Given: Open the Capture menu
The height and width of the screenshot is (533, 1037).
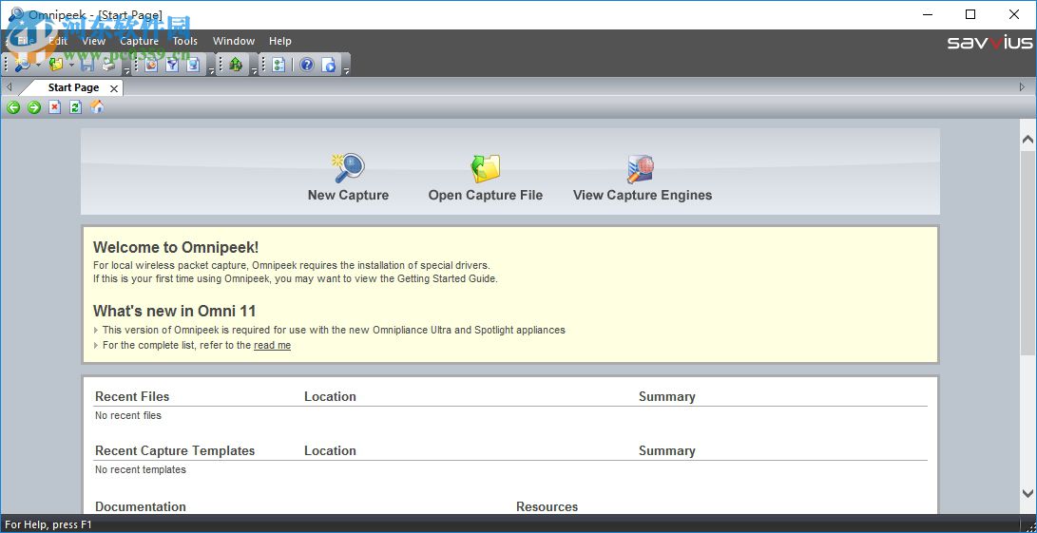Looking at the screenshot, I should pos(139,41).
